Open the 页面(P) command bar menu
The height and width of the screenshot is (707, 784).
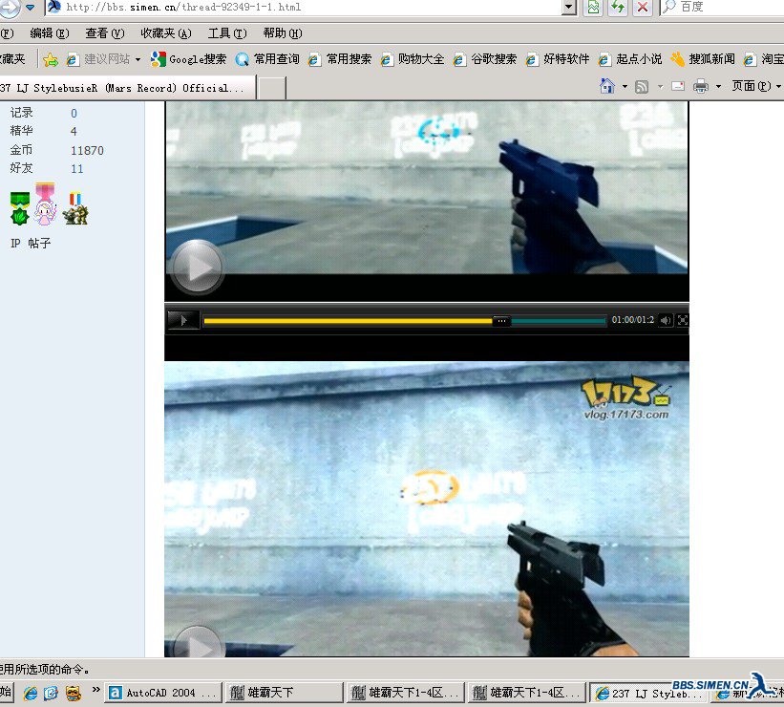tap(755, 86)
